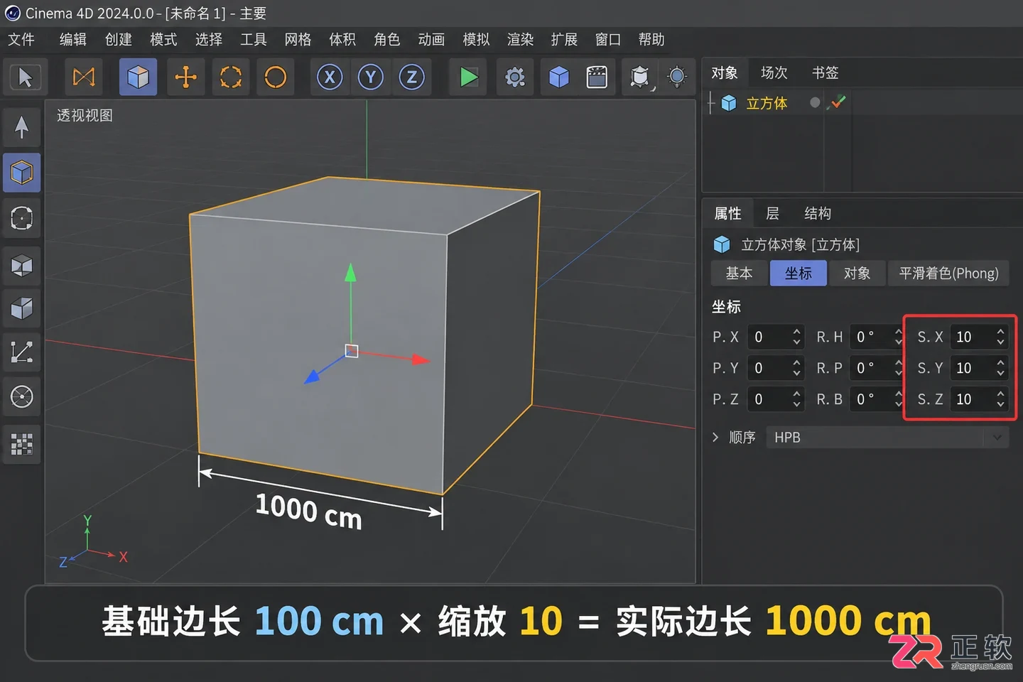Click the blue cube primitive icon
The height and width of the screenshot is (682, 1023).
pos(559,77)
